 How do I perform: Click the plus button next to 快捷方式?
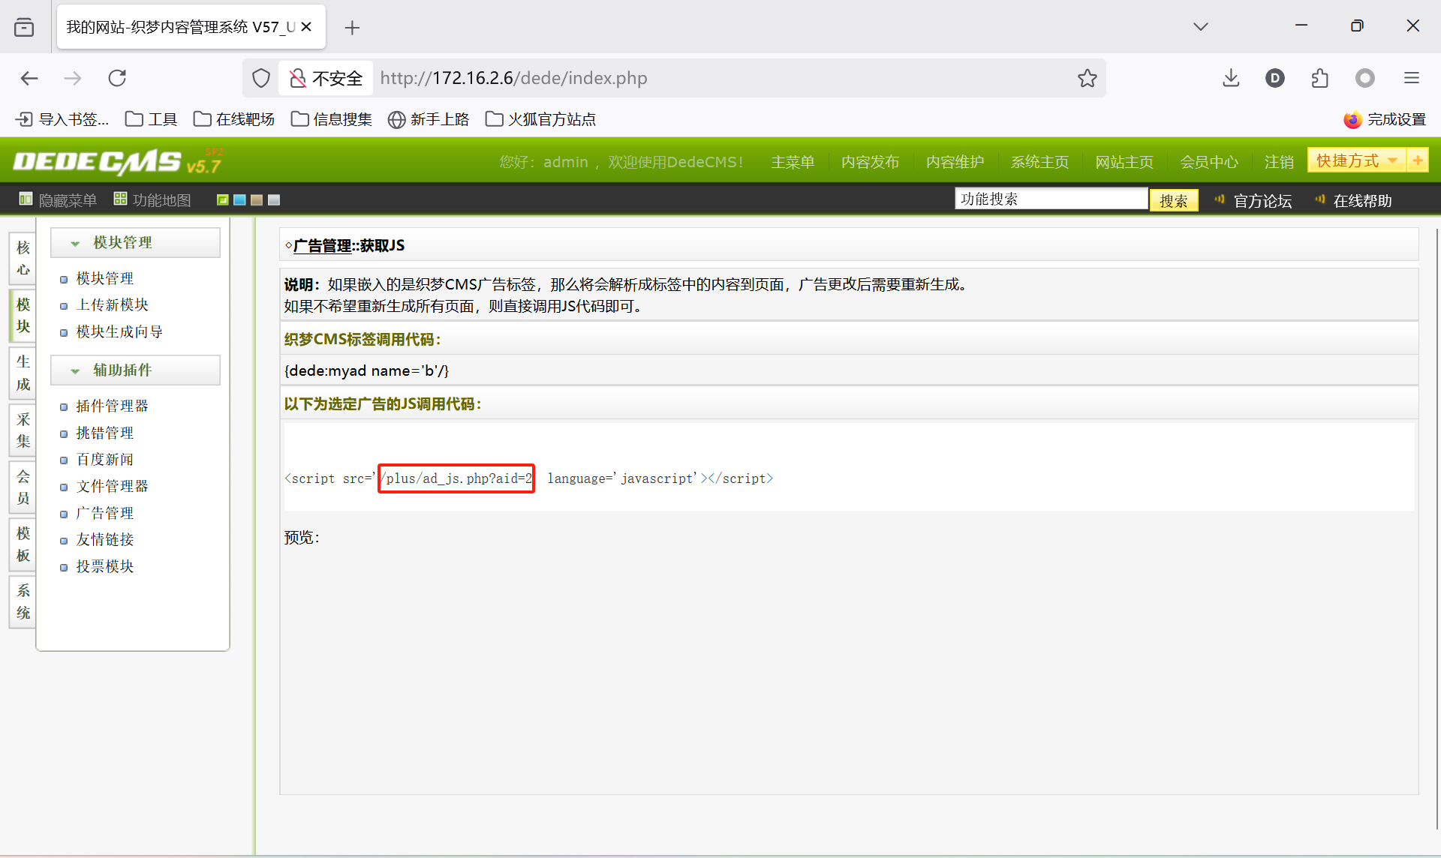point(1418,160)
